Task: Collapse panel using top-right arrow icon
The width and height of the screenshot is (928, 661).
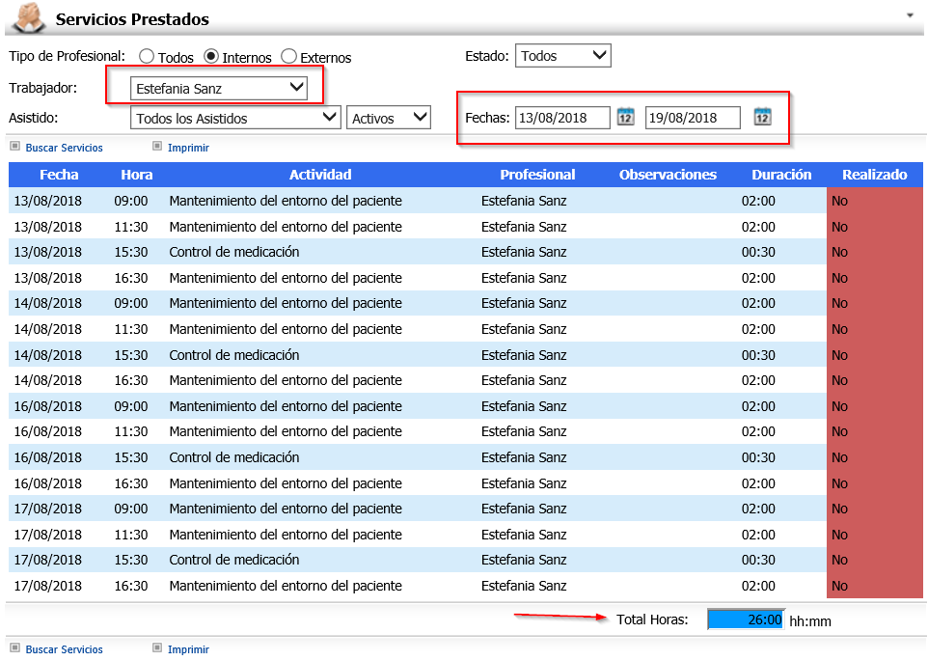Action: (x=909, y=15)
